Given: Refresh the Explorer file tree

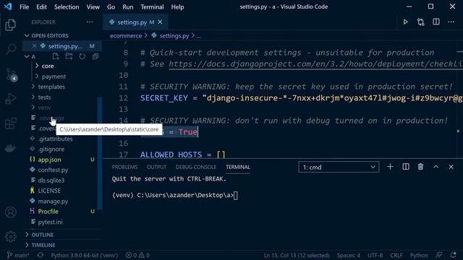Looking at the screenshot, I should 82,56.
